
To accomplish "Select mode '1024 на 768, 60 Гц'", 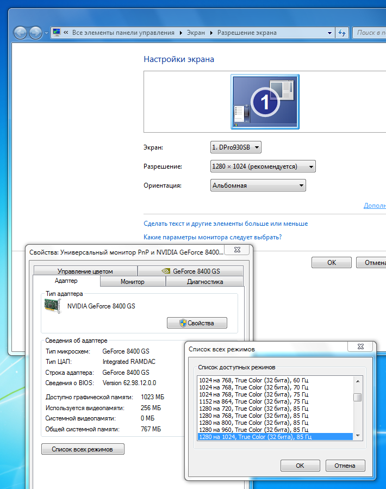I will coord(275,380).
